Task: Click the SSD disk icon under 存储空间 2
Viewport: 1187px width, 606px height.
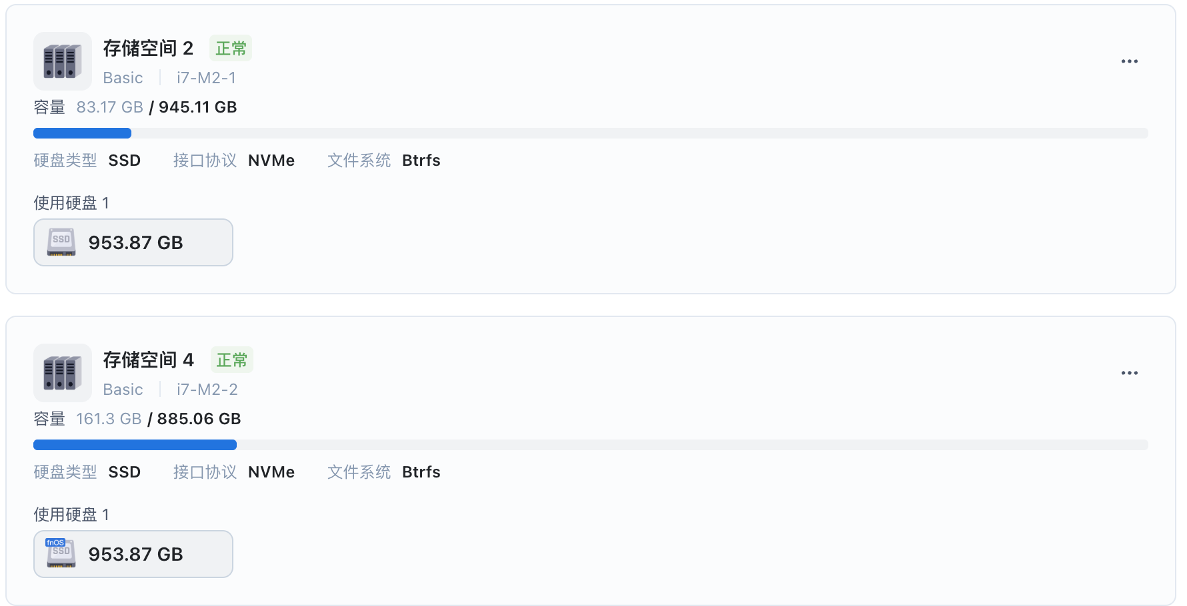Action: 61,242
